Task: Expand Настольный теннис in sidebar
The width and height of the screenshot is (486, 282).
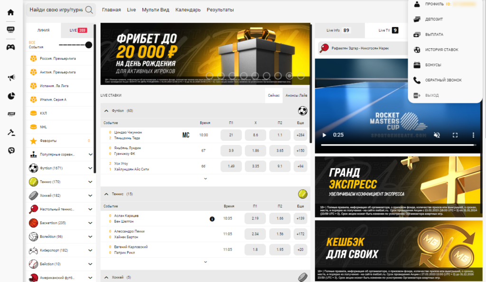Action: (90, 209)
